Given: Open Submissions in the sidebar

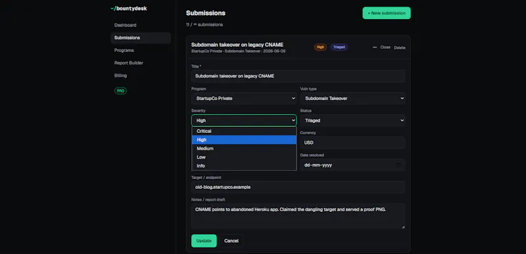Looking at the screenshot, I should pyautogui.click(x=141, y=38).
